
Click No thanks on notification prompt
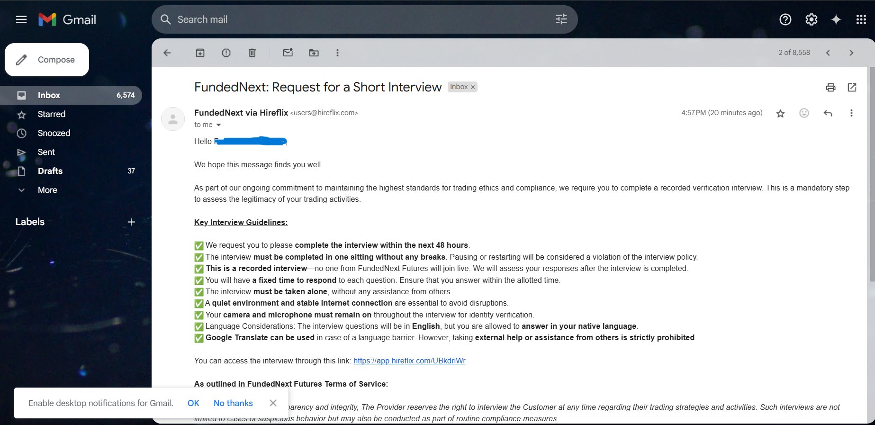(233, 403)
